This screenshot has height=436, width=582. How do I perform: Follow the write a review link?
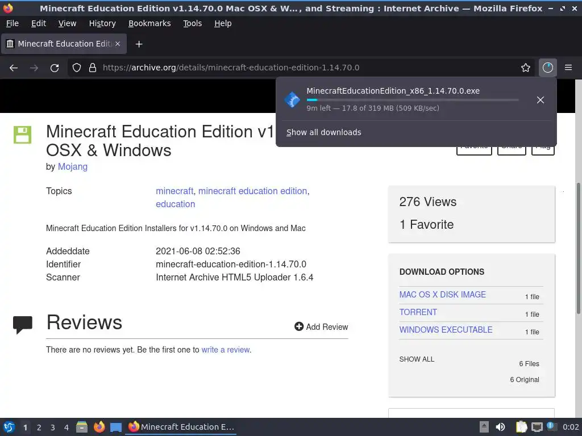click(226, 350)
